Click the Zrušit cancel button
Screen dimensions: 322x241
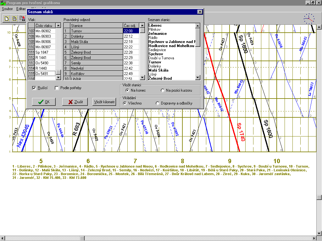point(75,102)
